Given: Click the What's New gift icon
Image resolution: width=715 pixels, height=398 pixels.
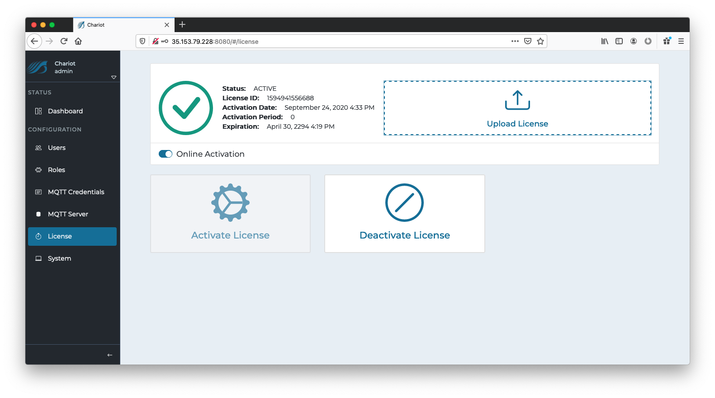Looking at the screenshot, I should 667,41.
